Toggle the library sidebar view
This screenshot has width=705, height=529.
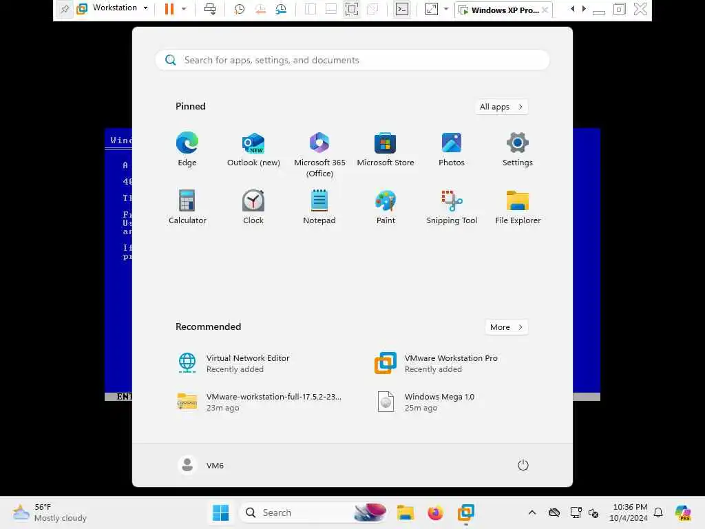tap(311, 9)
